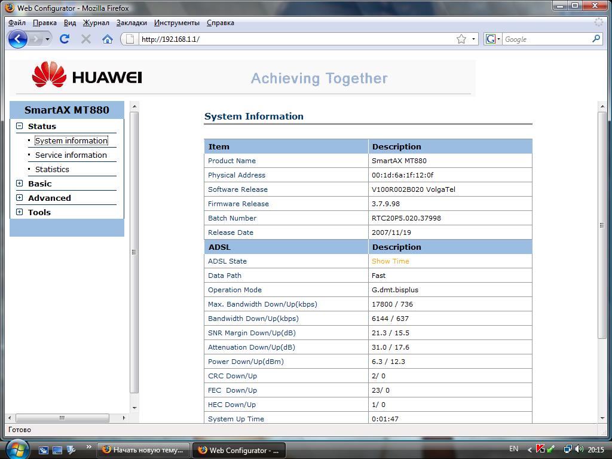Open the Инструменты menu
Screen dimensions: 612x459
point(177,23)
